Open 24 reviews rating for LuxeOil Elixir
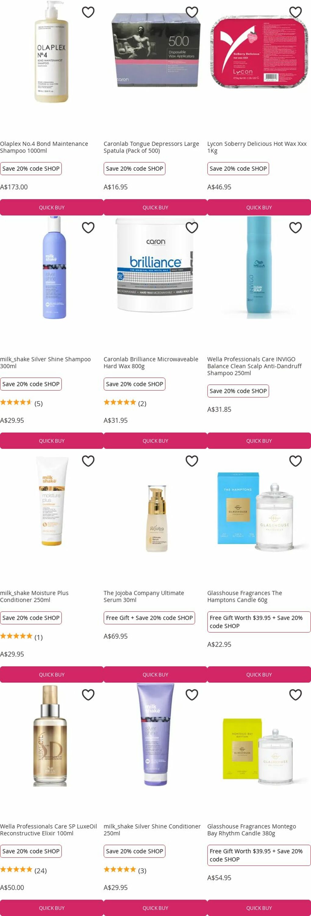The height and width of the screenshot is (916, 311). point(23,870)
